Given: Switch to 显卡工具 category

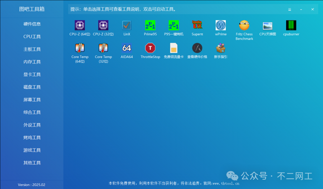Looking at the screenshot, I should pyautogui.click(x=32, y=74).
